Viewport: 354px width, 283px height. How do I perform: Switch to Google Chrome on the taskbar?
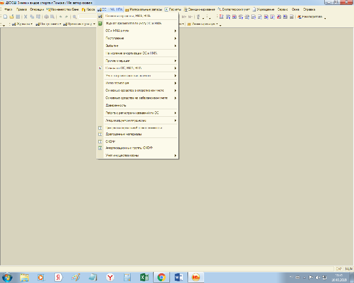point(162,277)
